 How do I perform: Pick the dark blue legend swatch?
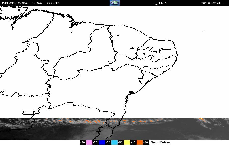pyautogui.click(x=102, y=142)
